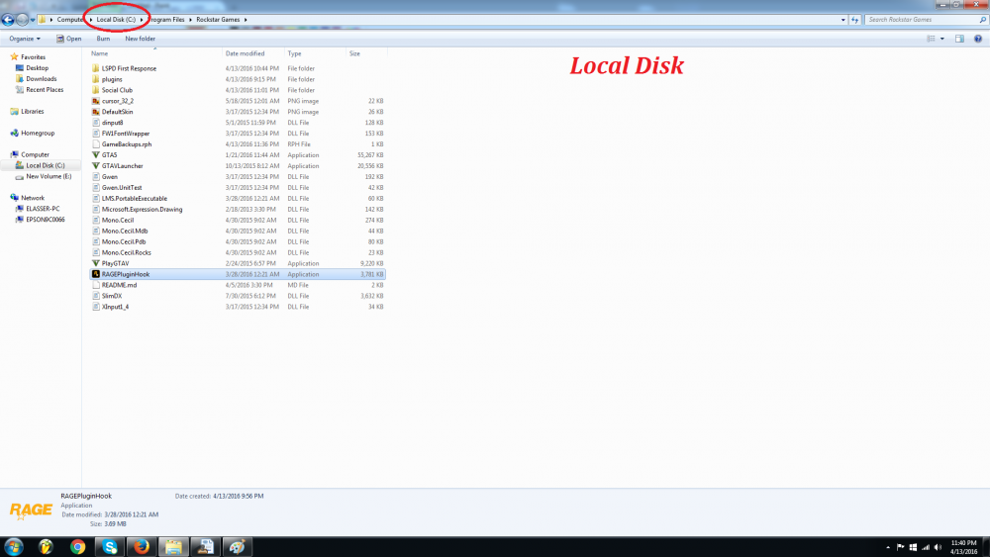This screenshot has height=557, width=990.
Task: Select the GameBackups.rph file
Action: tap(127, 143)
